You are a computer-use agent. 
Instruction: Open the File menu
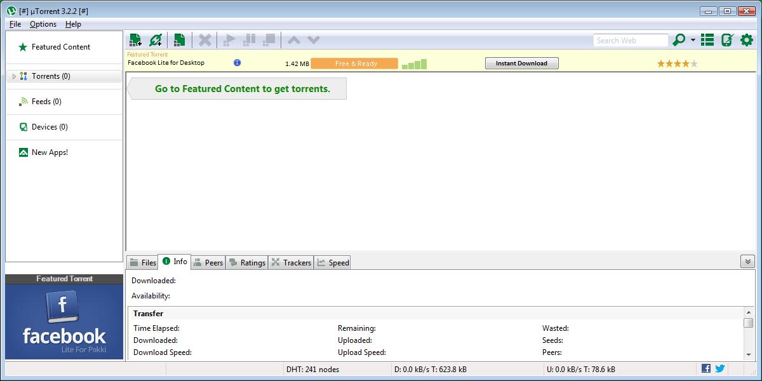click(x=15, y=24)
